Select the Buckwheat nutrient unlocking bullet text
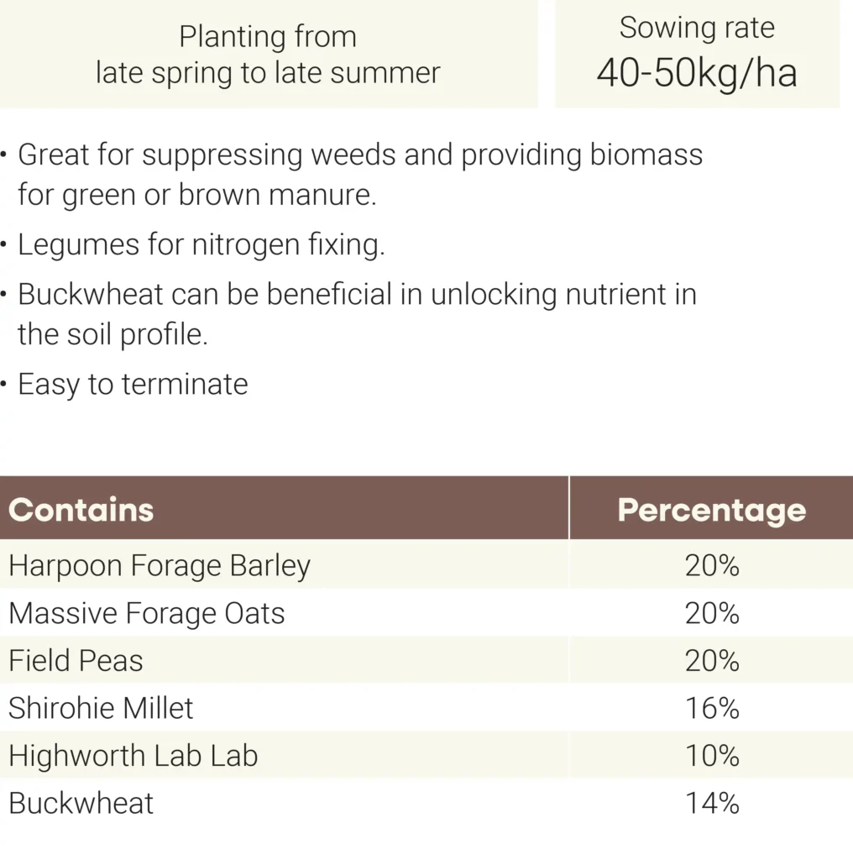Image resolution: width=853 pixels, height=860 pixels. click(357, 314)
